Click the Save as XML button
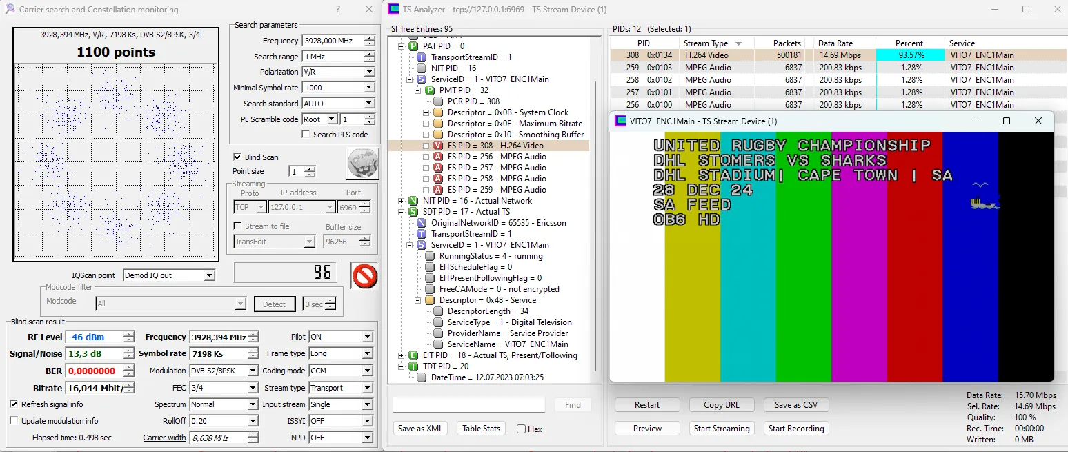This screenshot has width=1068, height=452. click(x=420, y=429)
